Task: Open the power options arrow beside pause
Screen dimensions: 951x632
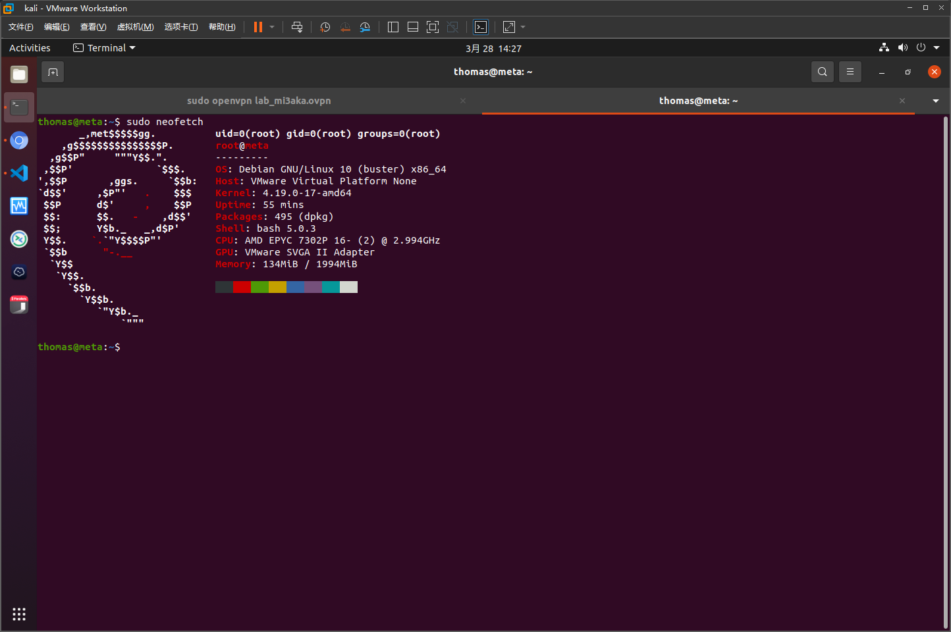Action: (x=272, y=27)
